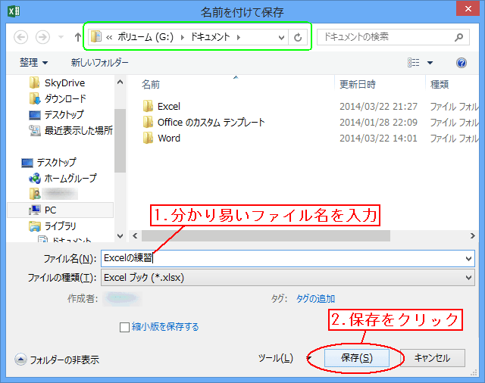Image resolution: width=485 pixels, height=383 pixels.
Task: Click the キャンセル button
Action: pos(432,358)
